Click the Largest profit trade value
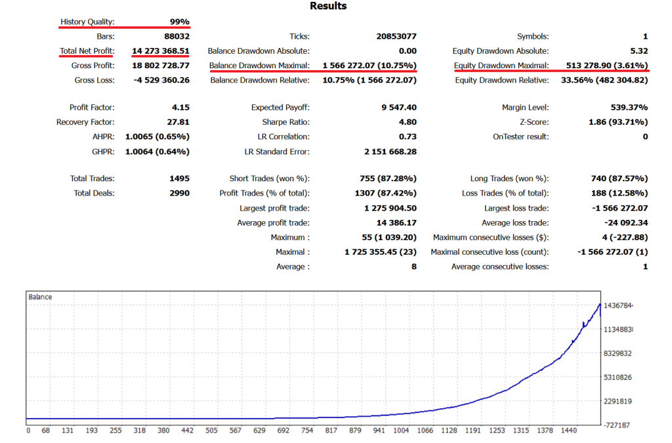The width and height of the screenshot is (672, 443). point(390,207)
